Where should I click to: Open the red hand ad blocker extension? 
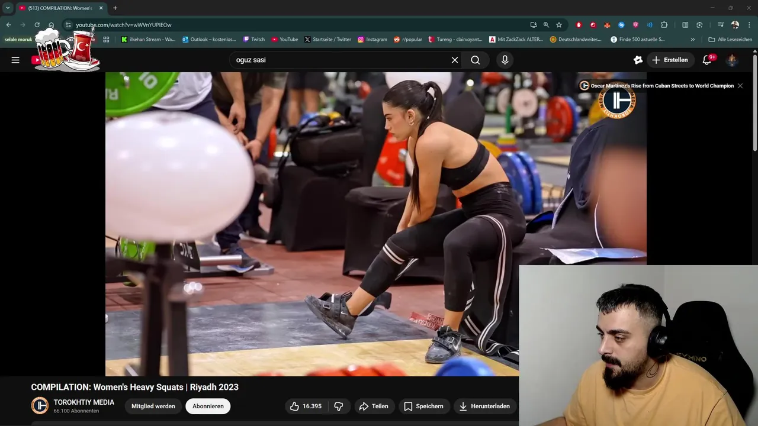[579, 25]
